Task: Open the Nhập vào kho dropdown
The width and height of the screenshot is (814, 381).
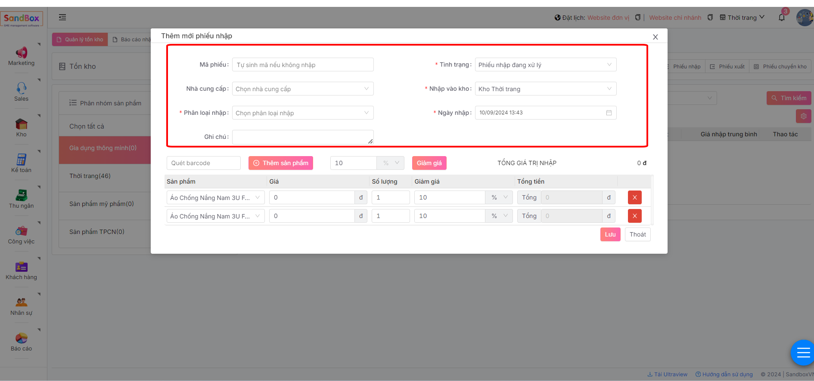Action: click(545, 89)
